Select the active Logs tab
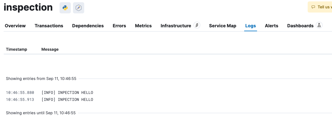The height and width of the screenshot is (124, 332). point(251,26)
